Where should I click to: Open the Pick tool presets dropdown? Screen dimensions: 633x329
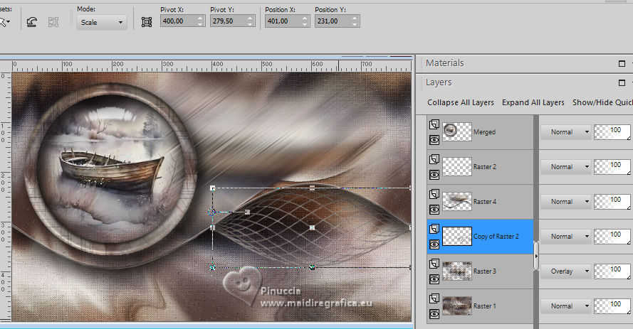coord(5,22)
